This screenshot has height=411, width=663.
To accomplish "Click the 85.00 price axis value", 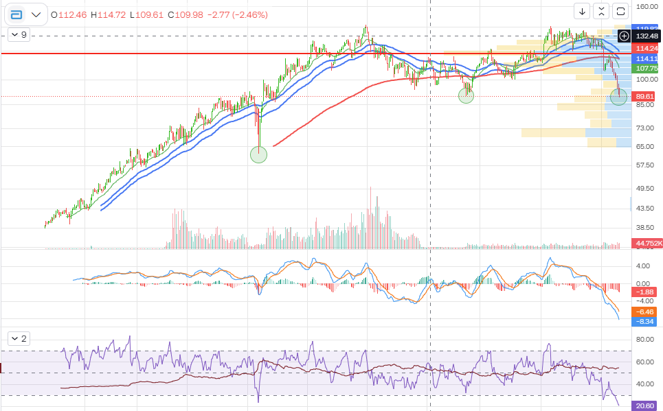I will pyautogui.click(x=645, y=105).
